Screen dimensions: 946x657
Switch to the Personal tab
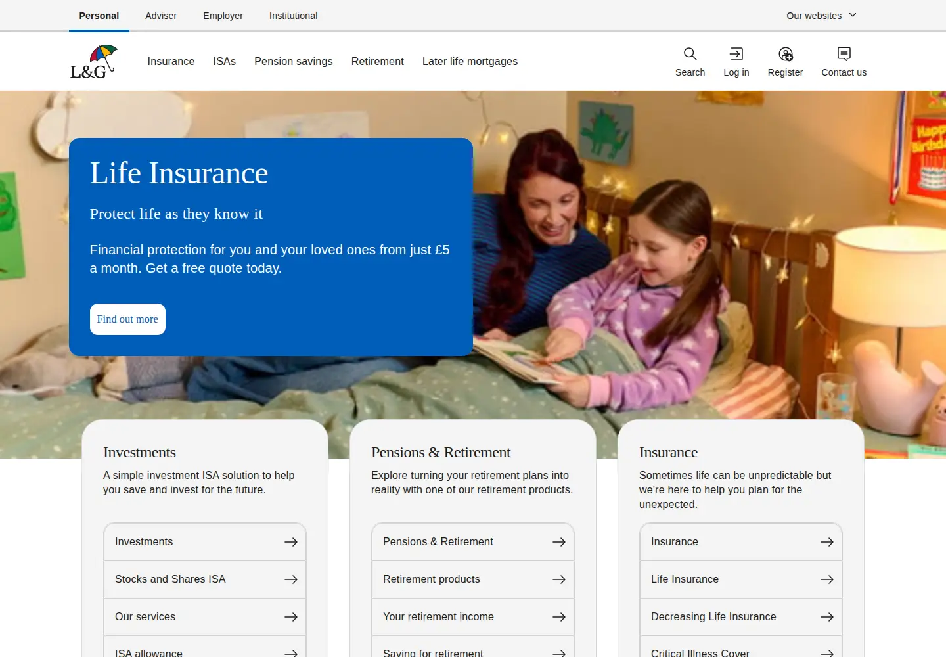99,16
